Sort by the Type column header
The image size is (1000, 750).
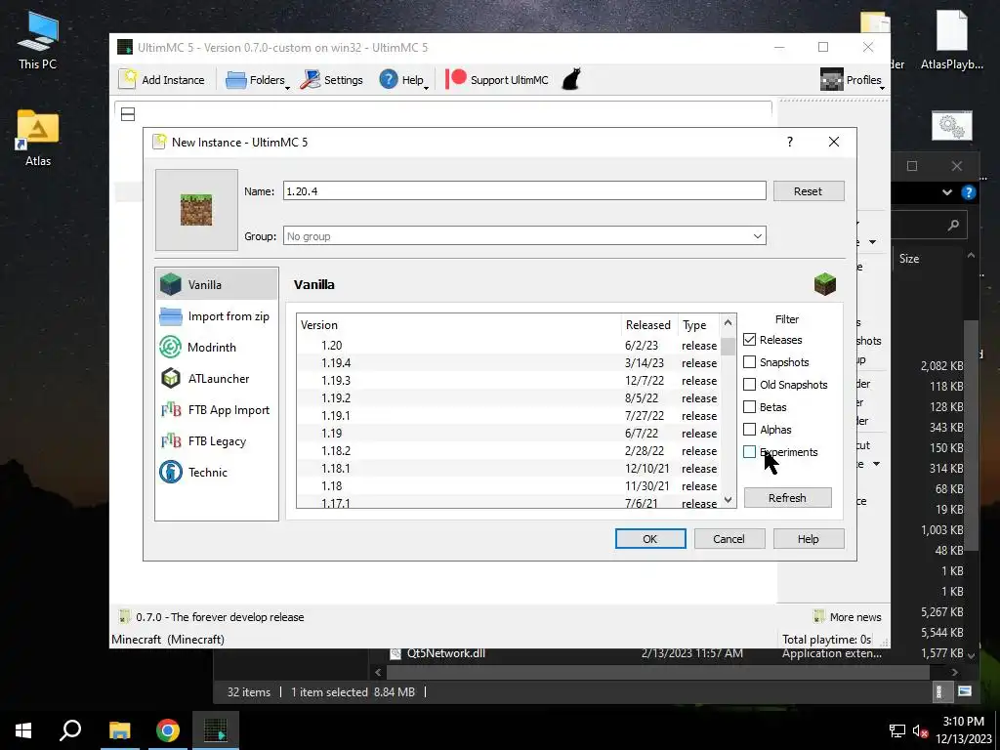[698, 324]
